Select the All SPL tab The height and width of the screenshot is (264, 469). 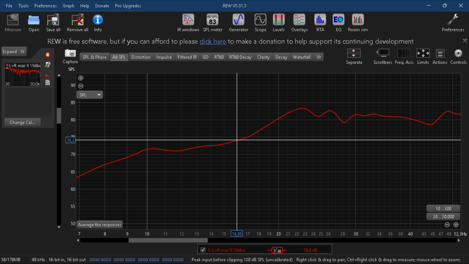pyautogui.click(x=119, y=57)
